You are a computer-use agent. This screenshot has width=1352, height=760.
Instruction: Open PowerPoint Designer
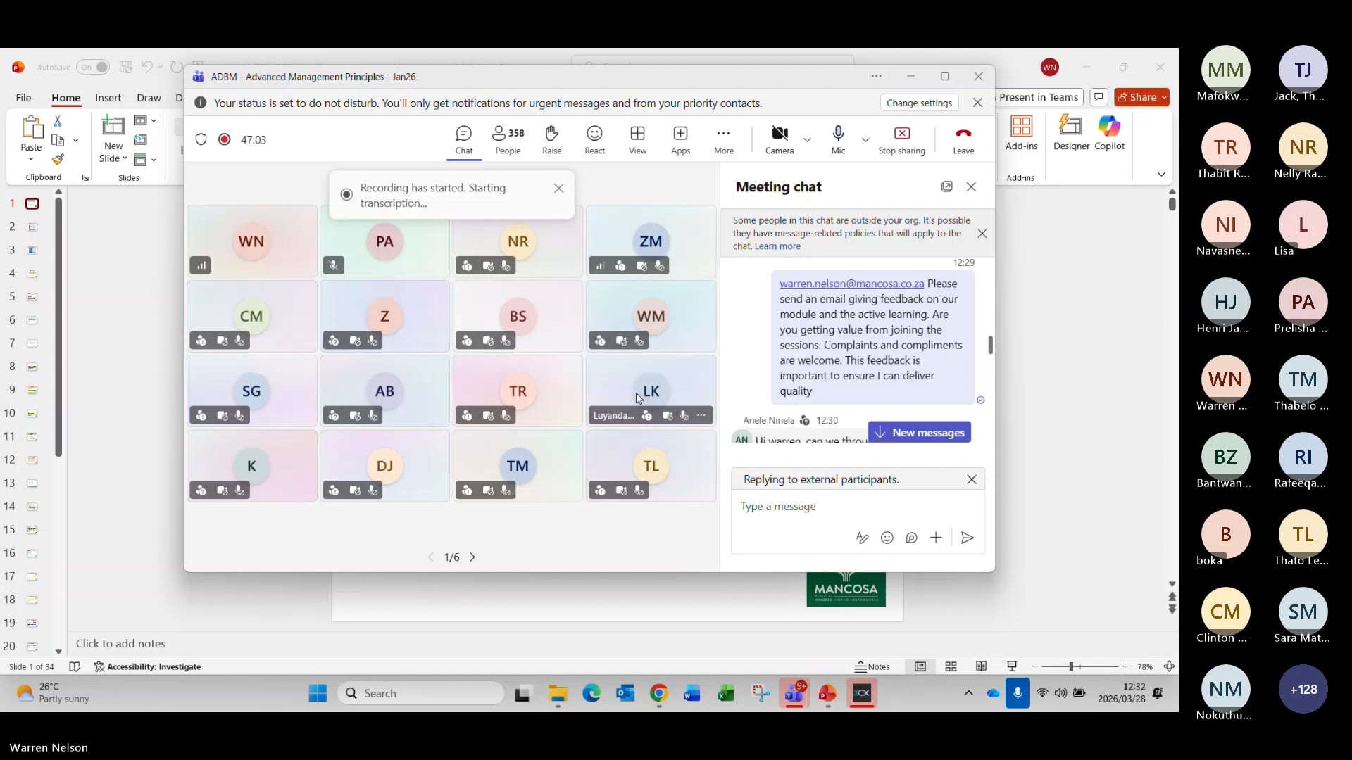tap(1072, 133)
